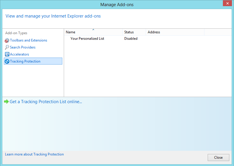Viewport: 234px width, 166px height.
Task: Click the Close button at bottom right
Action: (x=218, y=158)
